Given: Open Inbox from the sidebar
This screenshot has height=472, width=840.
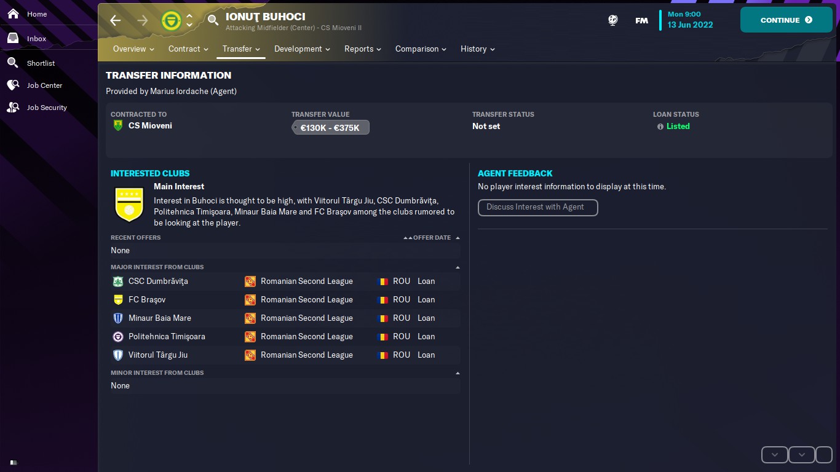Looking at the screenshot, I should point(36,39).
